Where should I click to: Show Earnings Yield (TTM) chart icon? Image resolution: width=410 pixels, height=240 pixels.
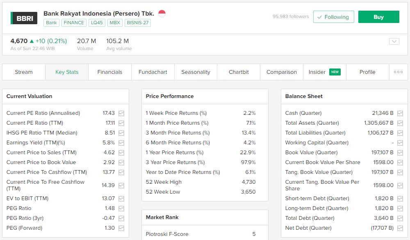121,143
